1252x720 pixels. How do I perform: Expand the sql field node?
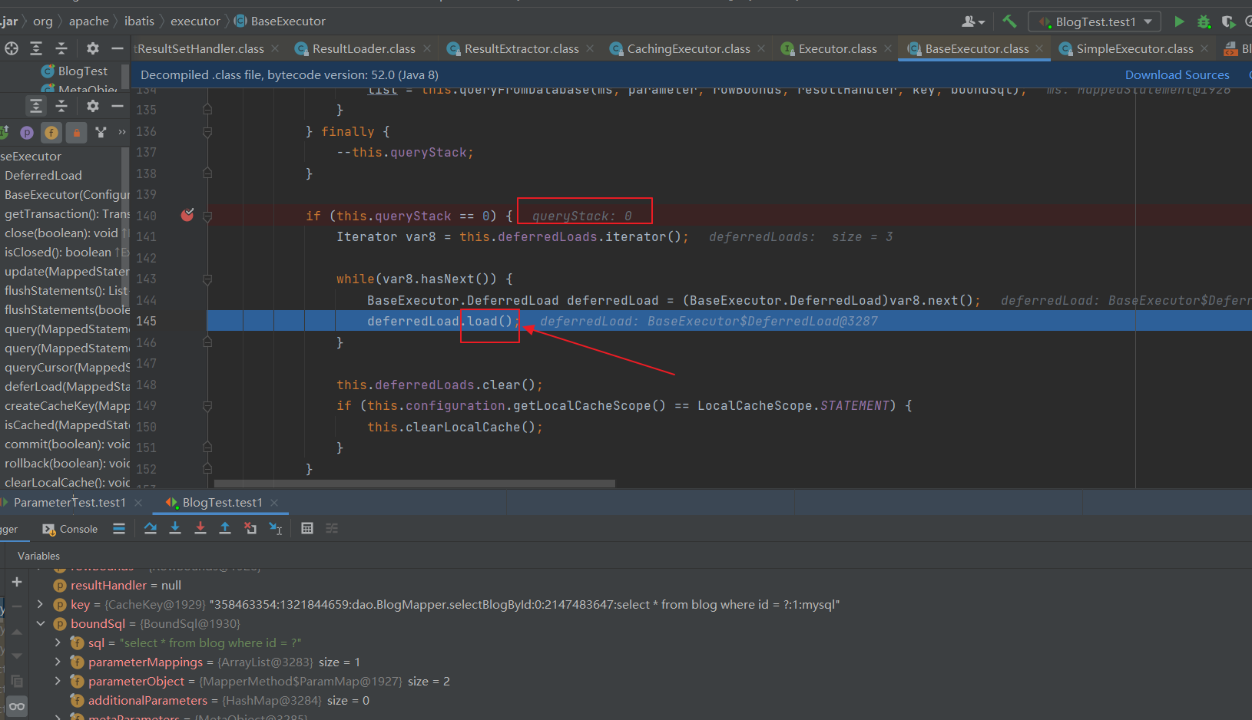[x=58, y=643]
